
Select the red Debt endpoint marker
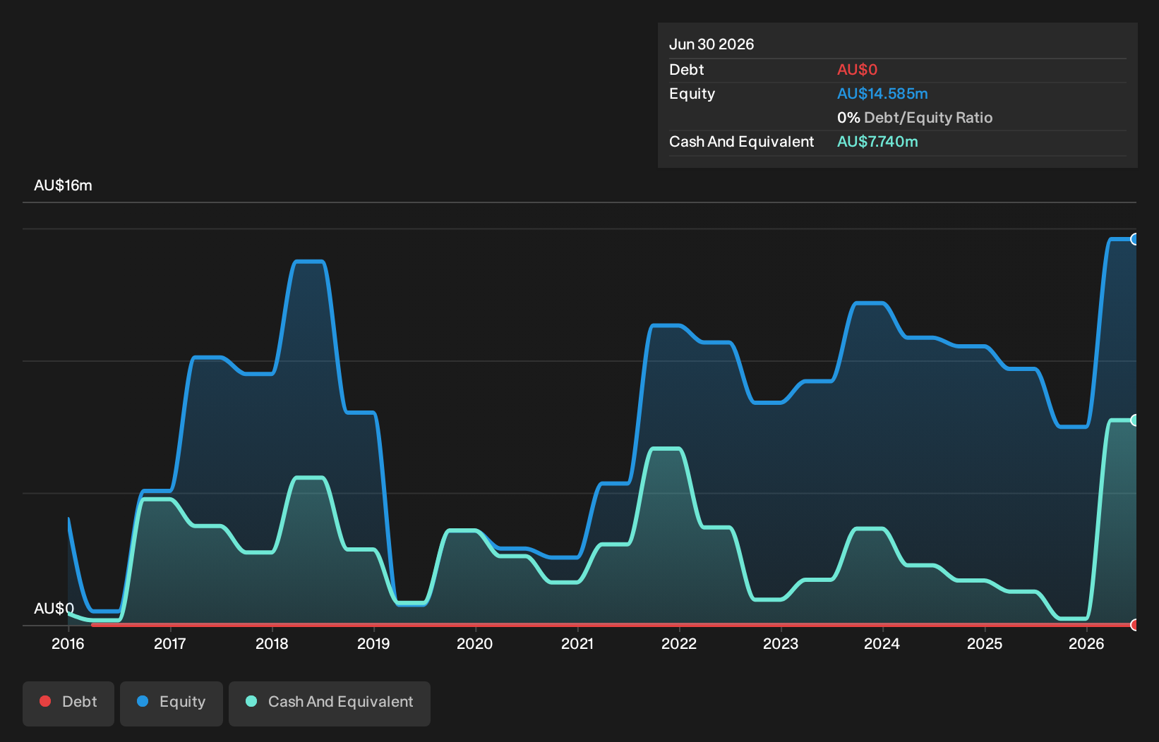[x=1135, y=625]
